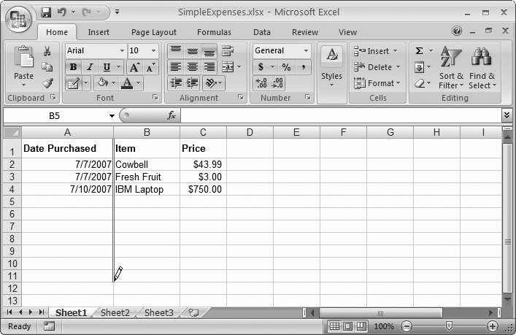Screen dimensions: 516x335
Task: Save the workbook with the floppy icon
Action: [46, 12]
